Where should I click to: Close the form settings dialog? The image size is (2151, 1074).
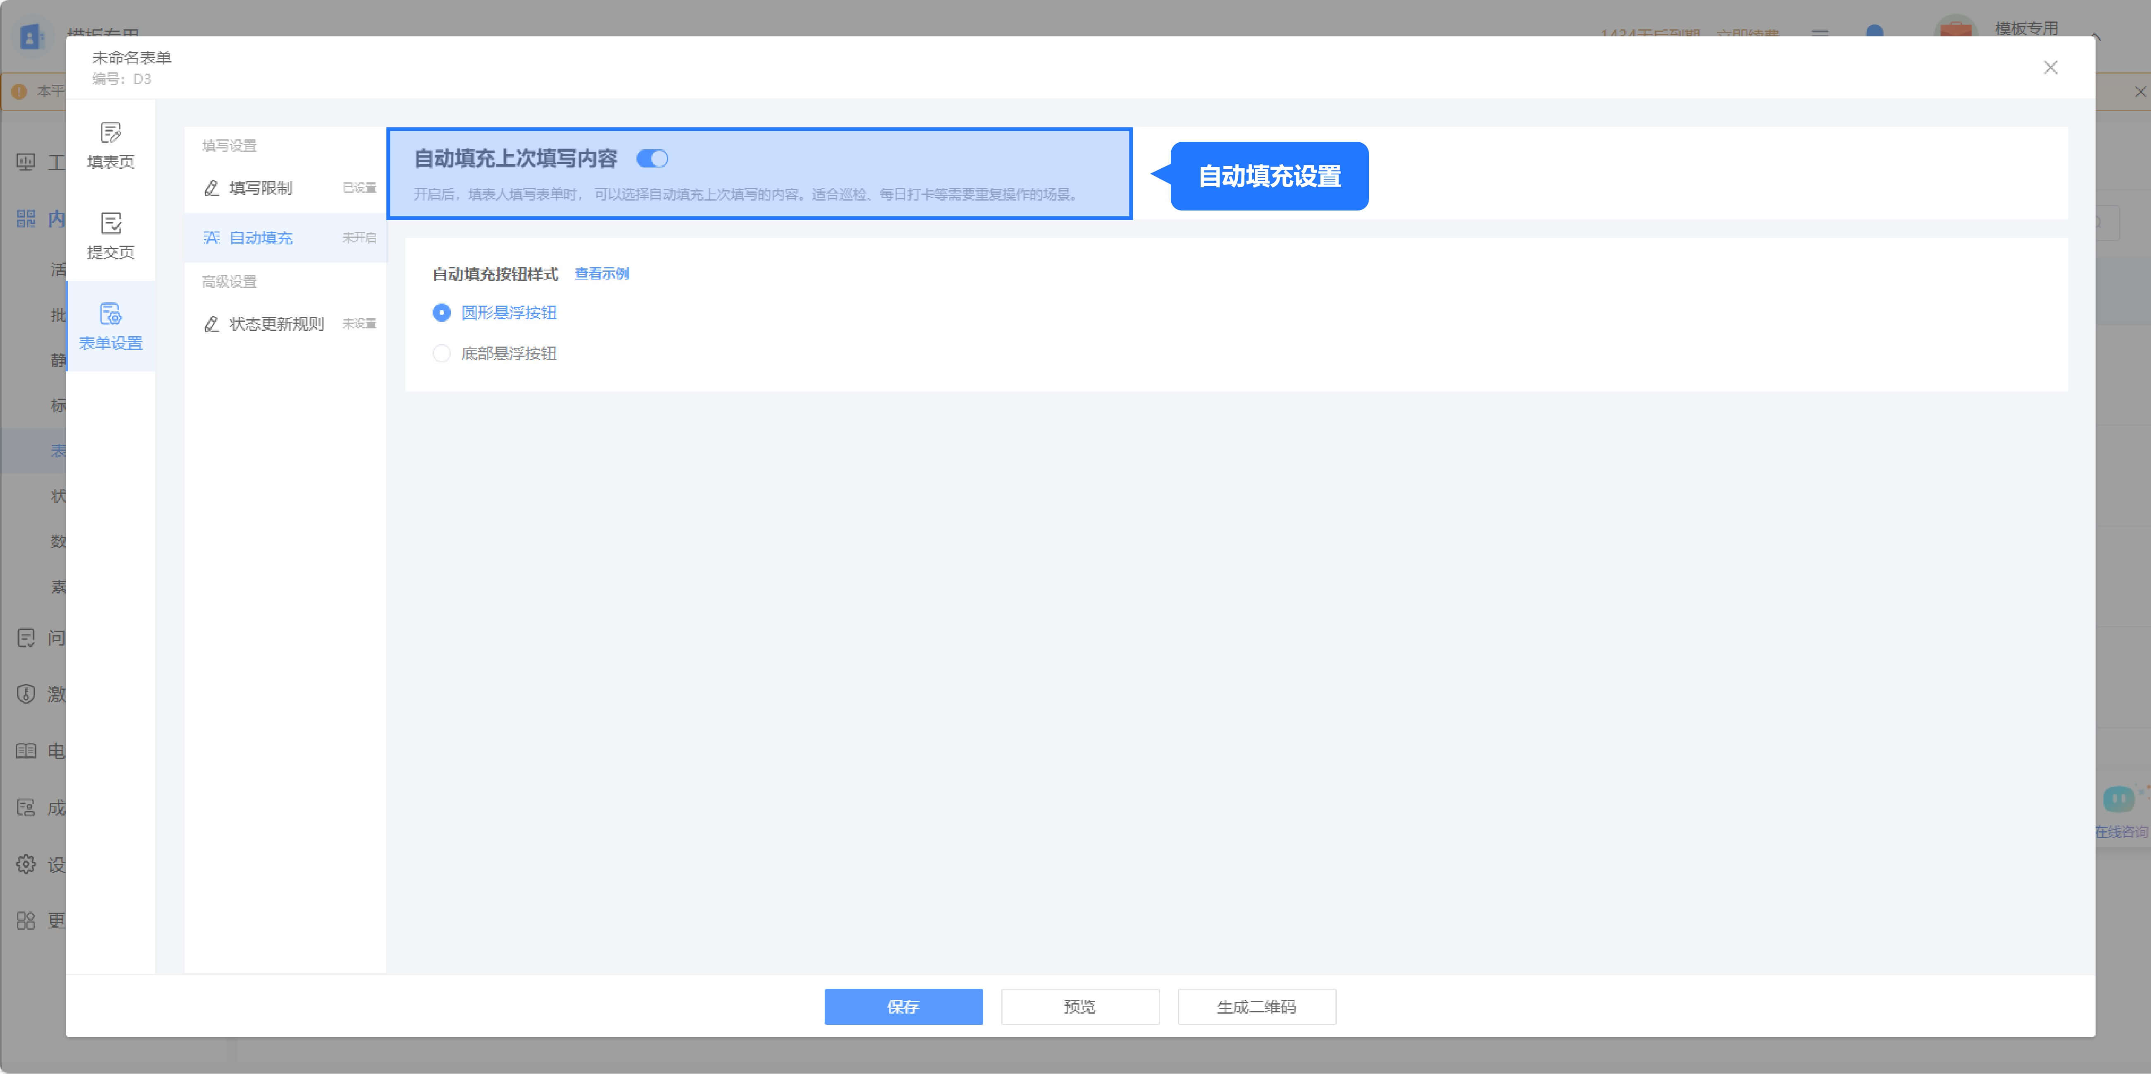point(2050,68)
